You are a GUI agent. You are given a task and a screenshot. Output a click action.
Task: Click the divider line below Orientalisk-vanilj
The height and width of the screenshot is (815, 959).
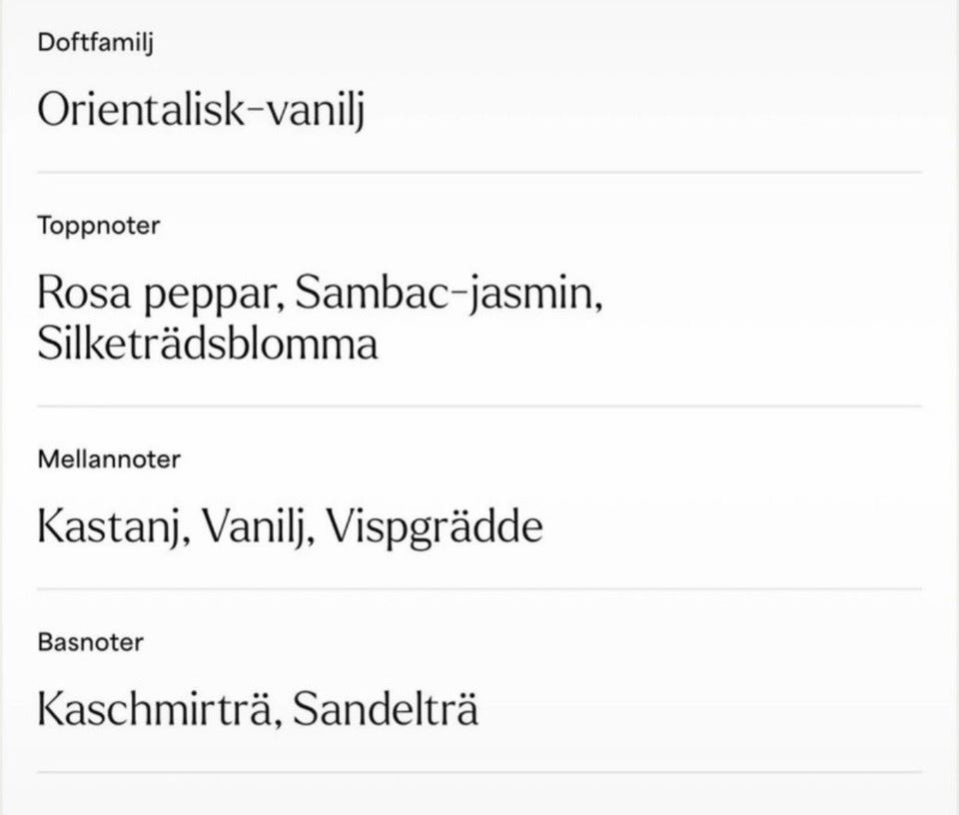(479, 172)
